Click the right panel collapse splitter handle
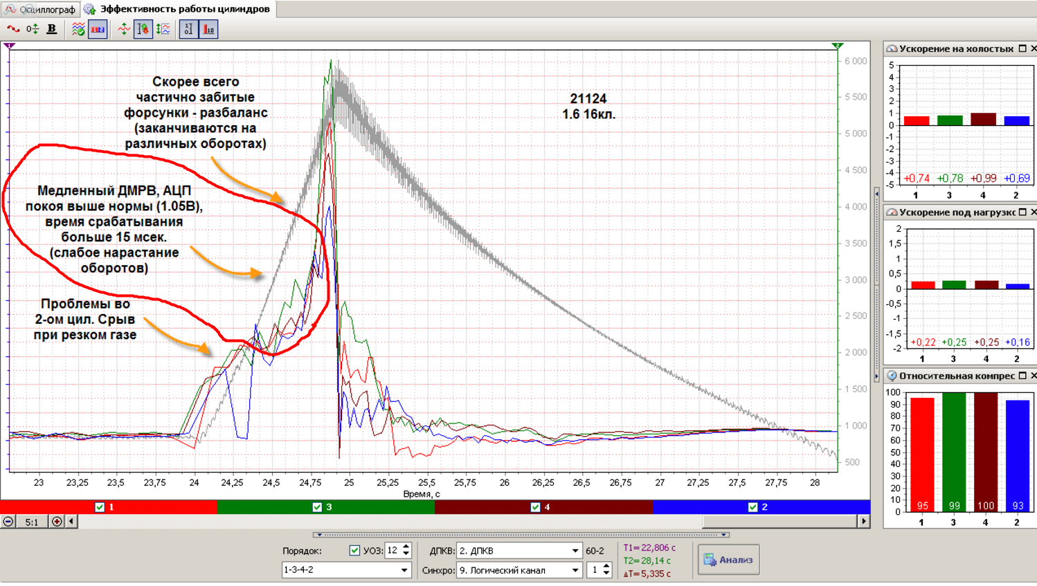The width and height of the screenshot is (1037, 586). tap(877, 284)
